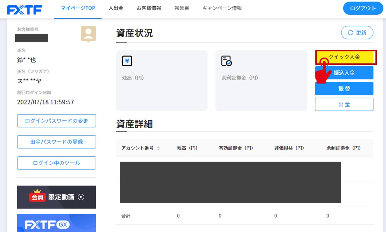The width and height of the screenshot is (386, 232).
Task: Open the 報告書 section
Action: tap(181, 8)
